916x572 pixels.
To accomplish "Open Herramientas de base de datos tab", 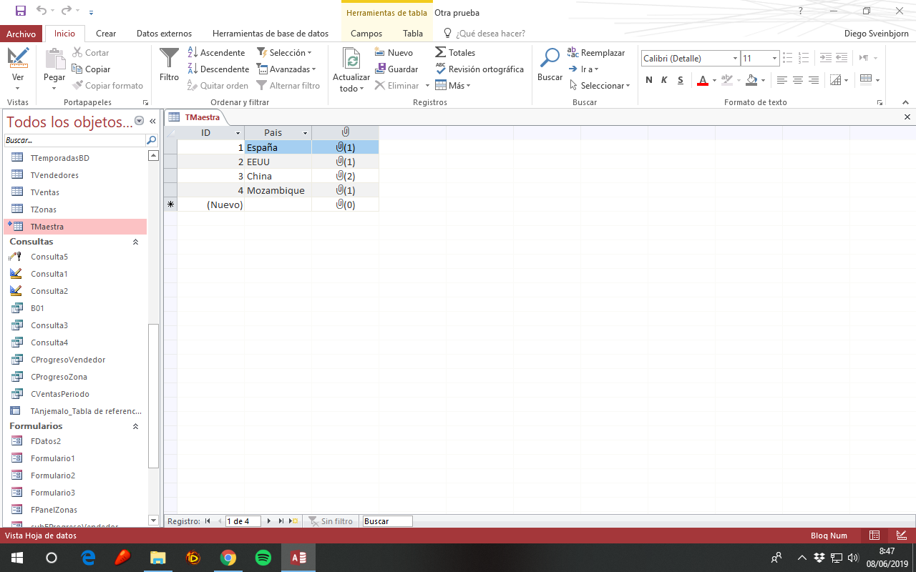I will [271, 34].
